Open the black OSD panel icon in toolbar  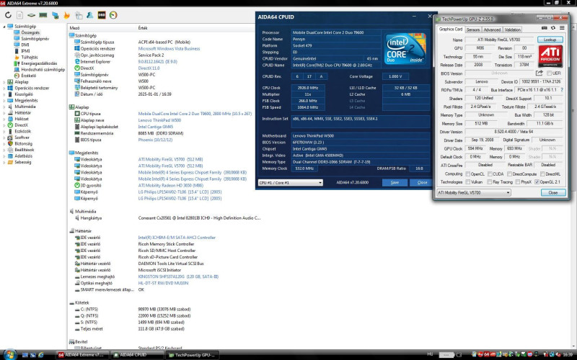point(102,15)
